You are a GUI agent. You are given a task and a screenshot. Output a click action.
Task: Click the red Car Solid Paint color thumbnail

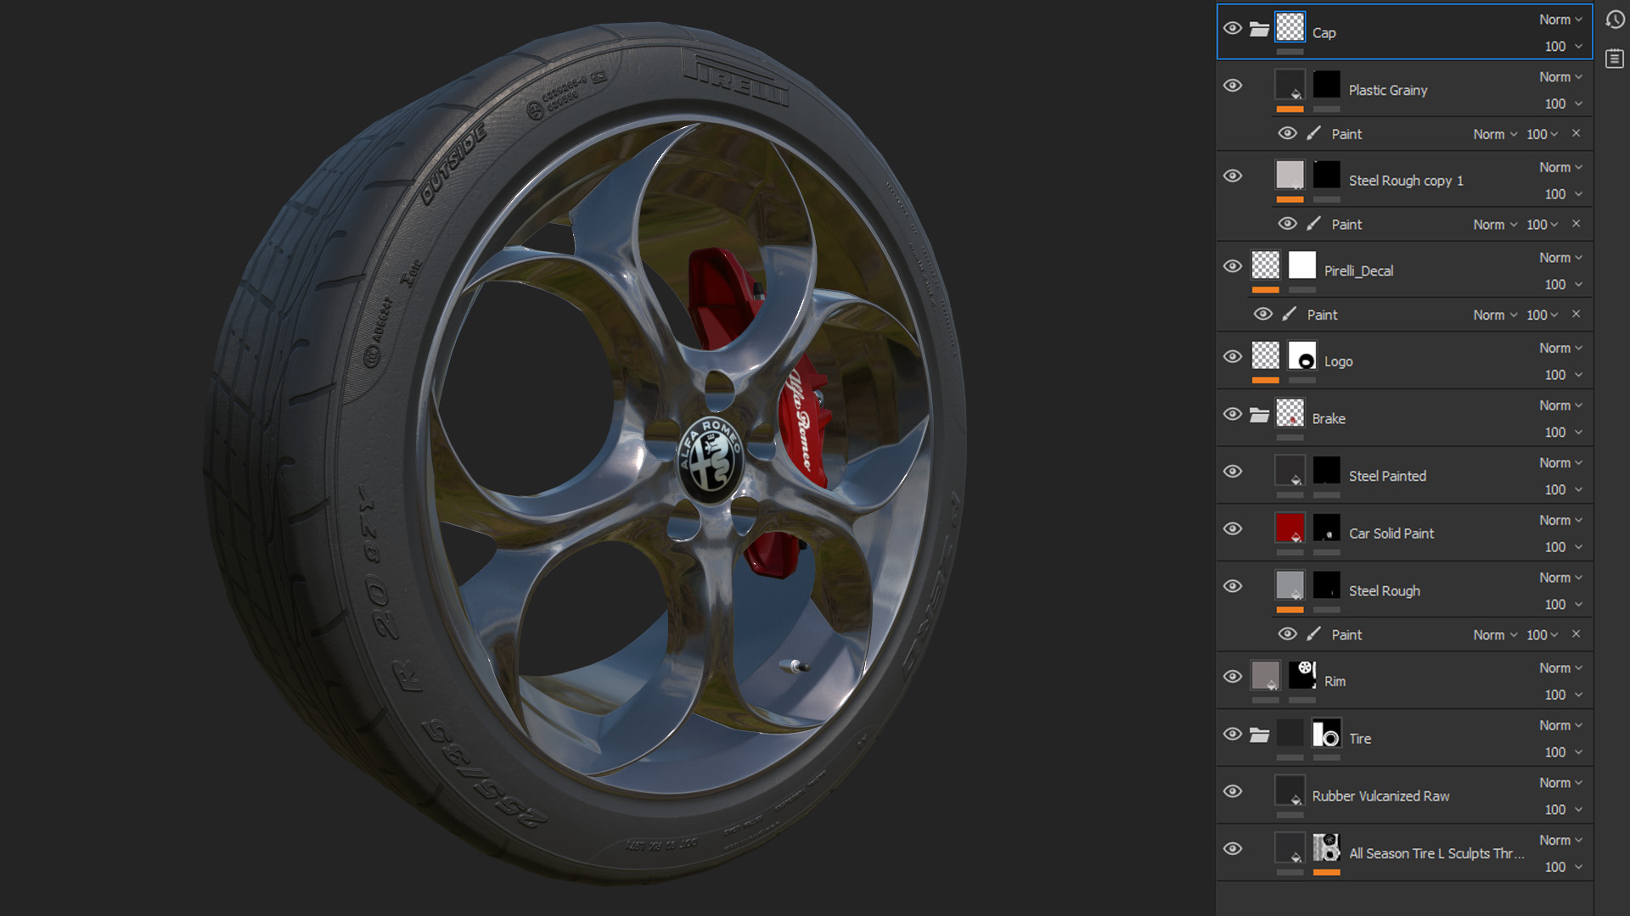[x=1290, y=527]
